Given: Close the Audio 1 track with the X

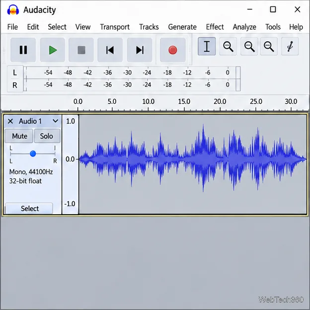Looking at the screenshot, I should point(10,121).
